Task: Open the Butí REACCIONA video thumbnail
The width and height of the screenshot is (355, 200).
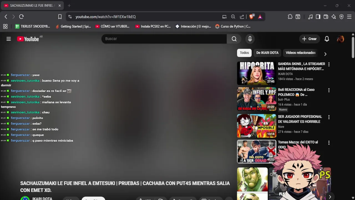Action: (257, 99)
